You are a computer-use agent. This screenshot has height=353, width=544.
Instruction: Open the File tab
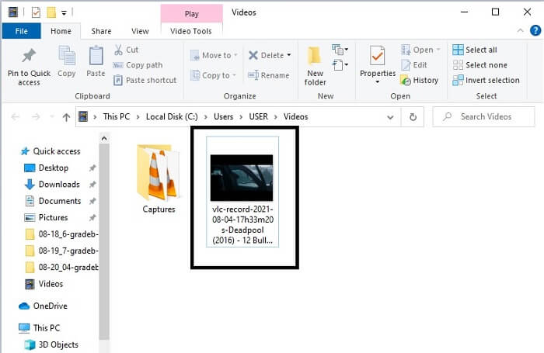click(x=22, y=31)
